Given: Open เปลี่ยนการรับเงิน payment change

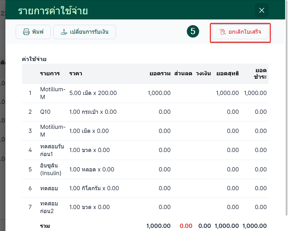Looking at the screenshot, I should tap(84, 32).
